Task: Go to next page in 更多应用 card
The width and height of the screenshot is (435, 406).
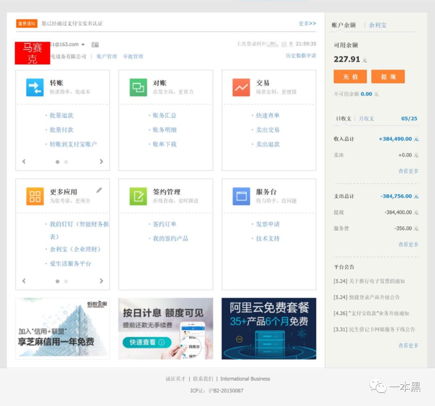Action: pos(101,281)
